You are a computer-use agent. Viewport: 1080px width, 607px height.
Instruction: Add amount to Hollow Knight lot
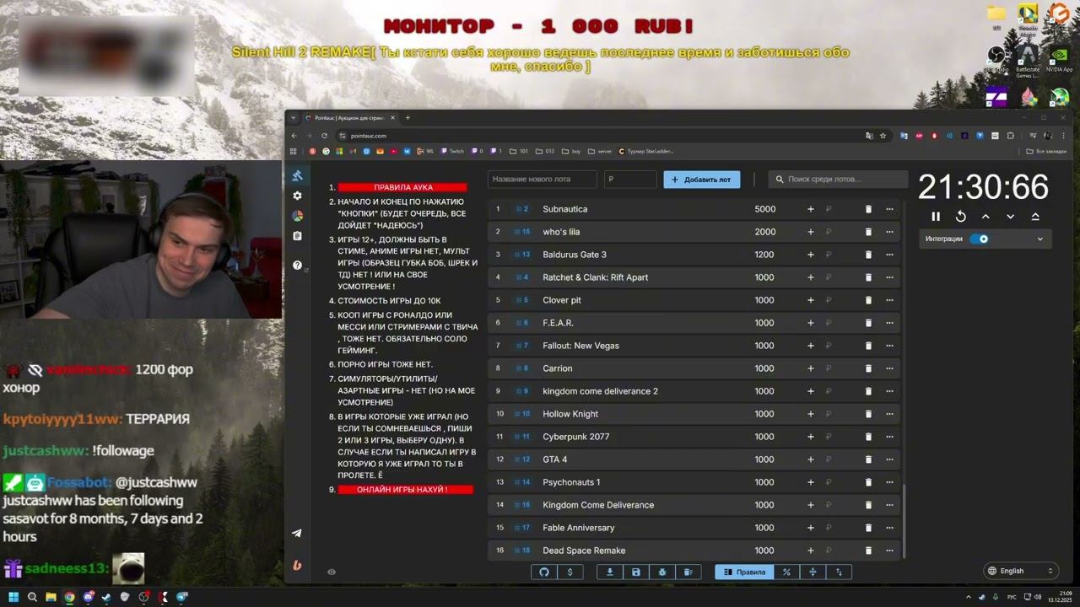point(811,414)
